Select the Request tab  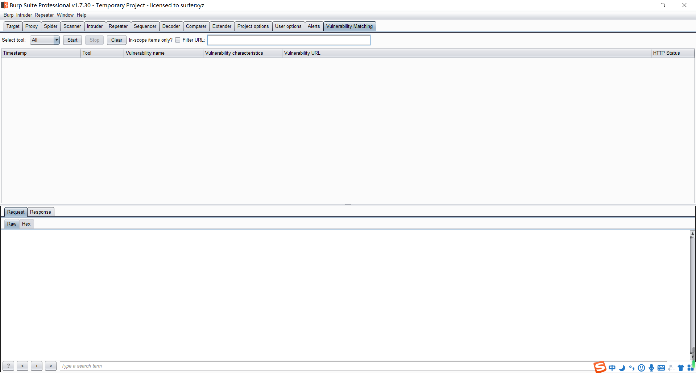point(16,212)
